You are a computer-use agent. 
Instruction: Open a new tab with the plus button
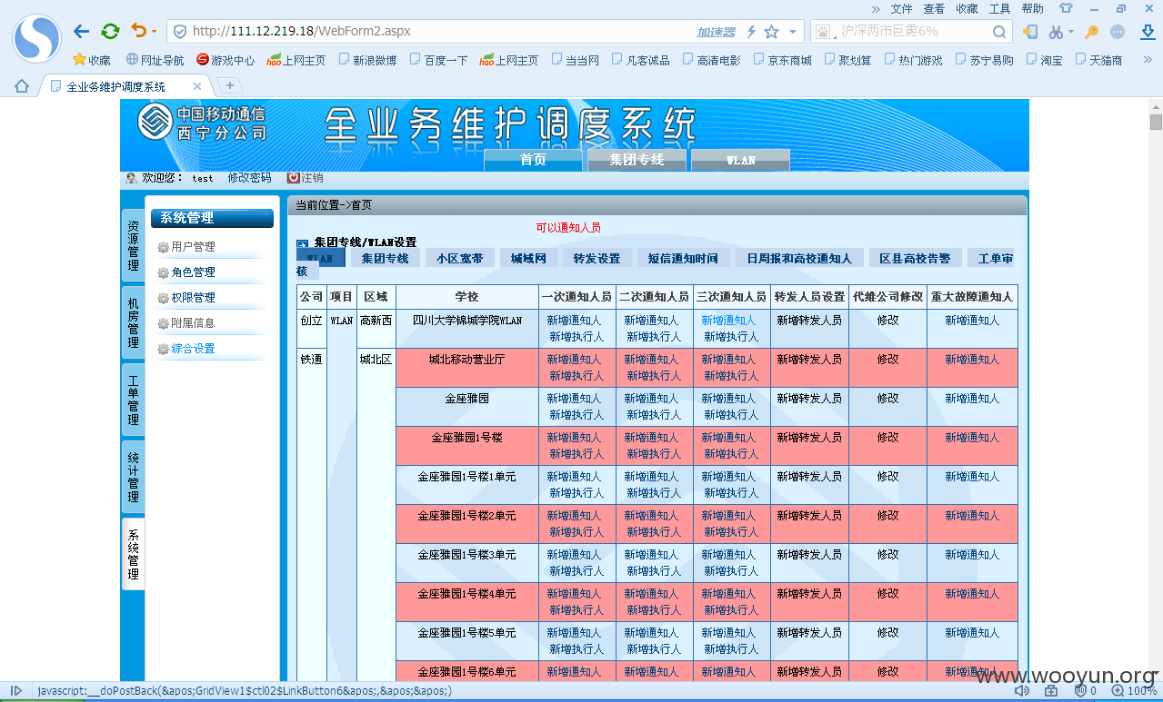coord(230,85)
